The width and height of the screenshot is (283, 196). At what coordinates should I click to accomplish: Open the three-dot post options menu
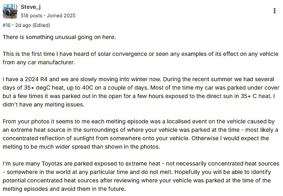click(275, 11)
